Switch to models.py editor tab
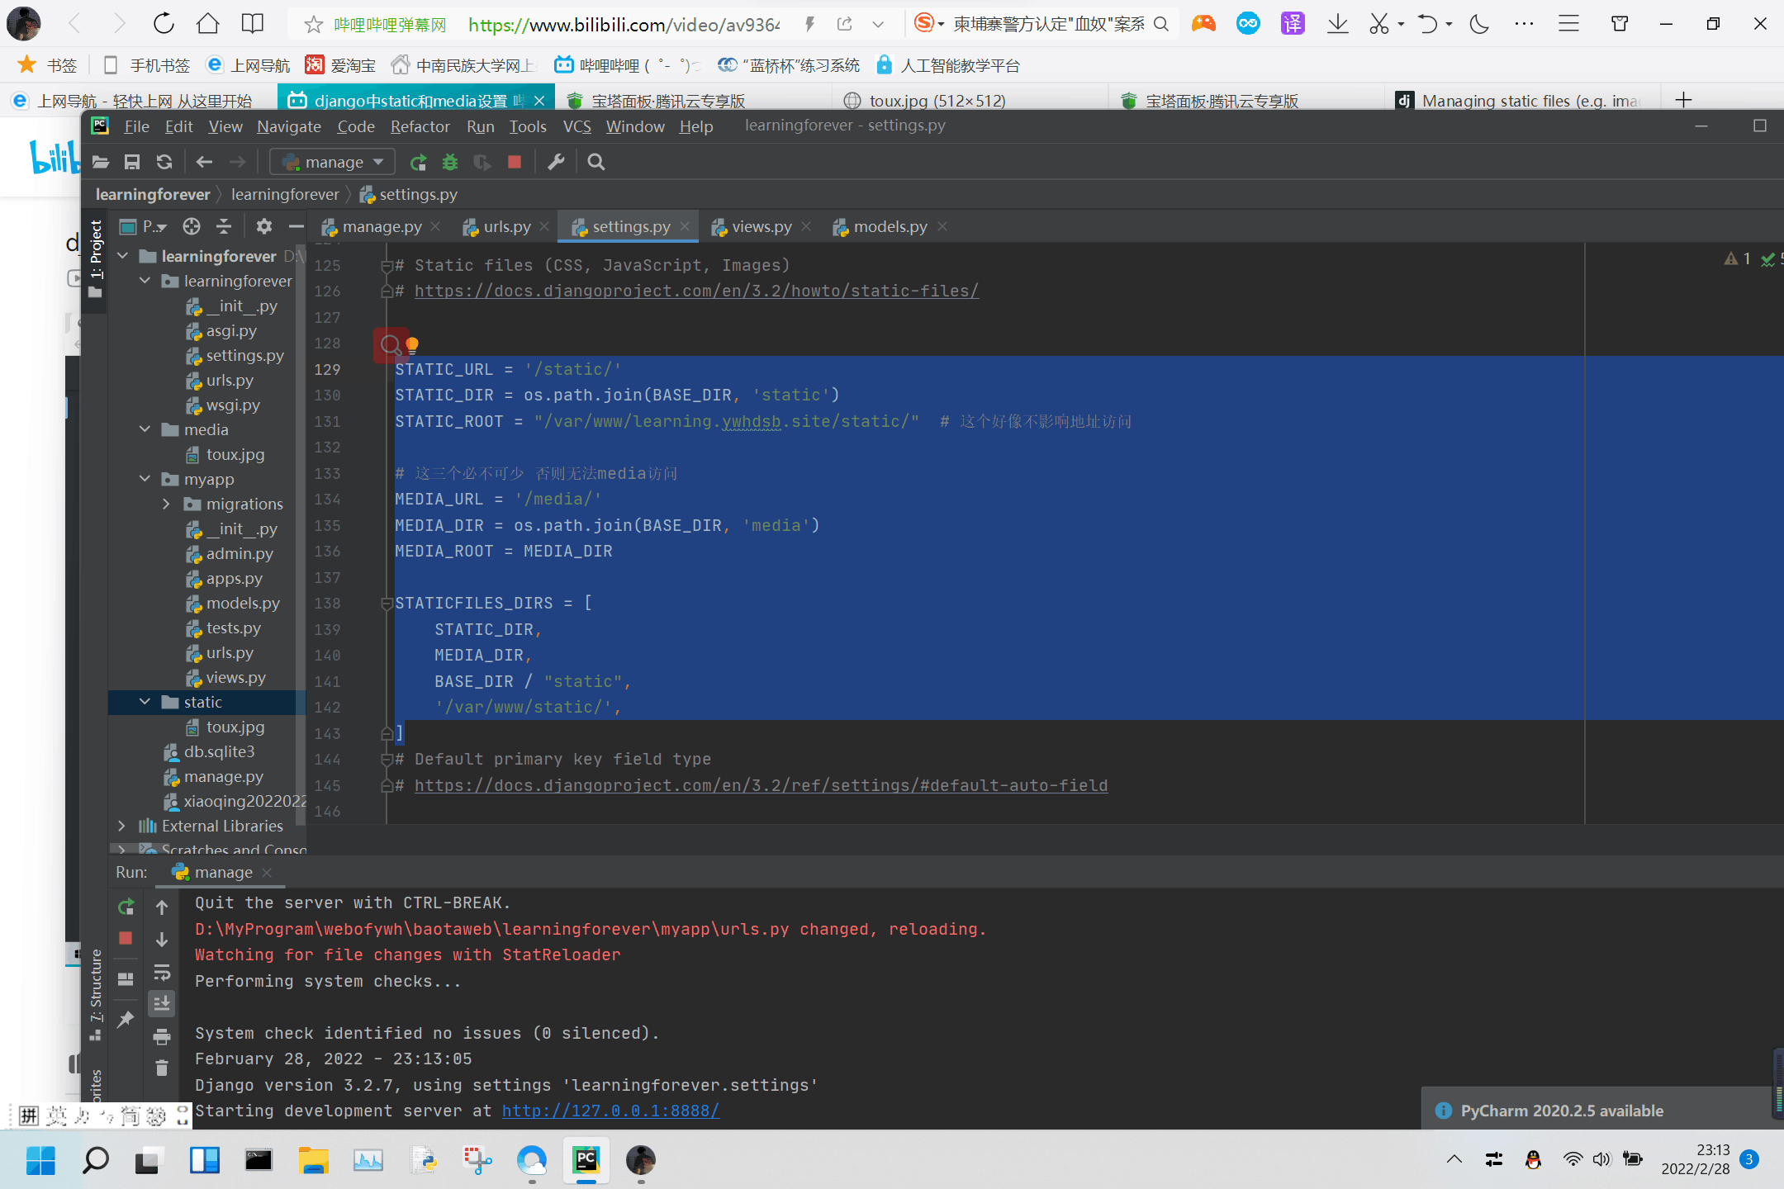 pyautogui.click(x=890, y=226)
